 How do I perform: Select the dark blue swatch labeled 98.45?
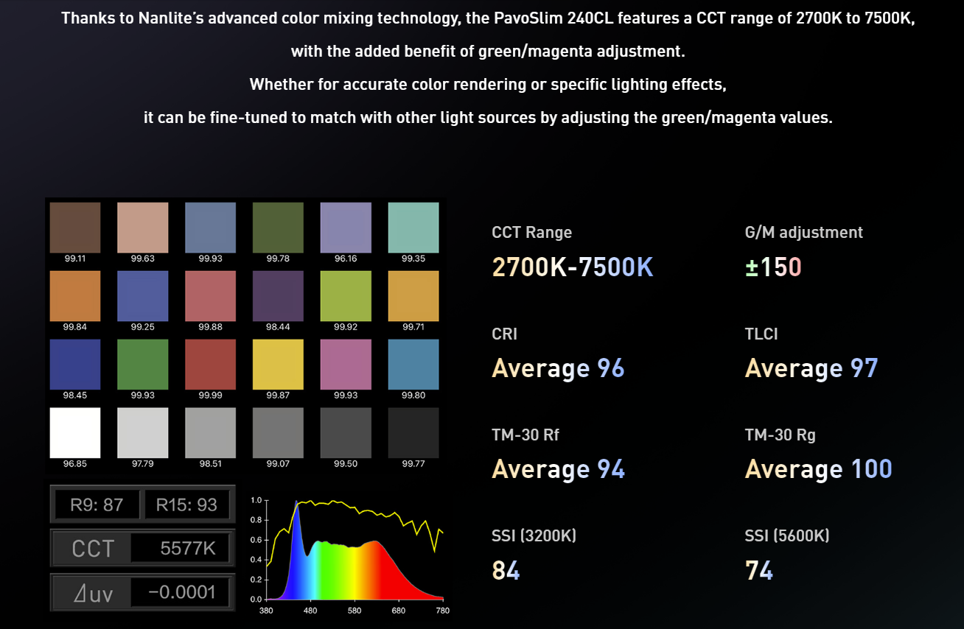75,364
